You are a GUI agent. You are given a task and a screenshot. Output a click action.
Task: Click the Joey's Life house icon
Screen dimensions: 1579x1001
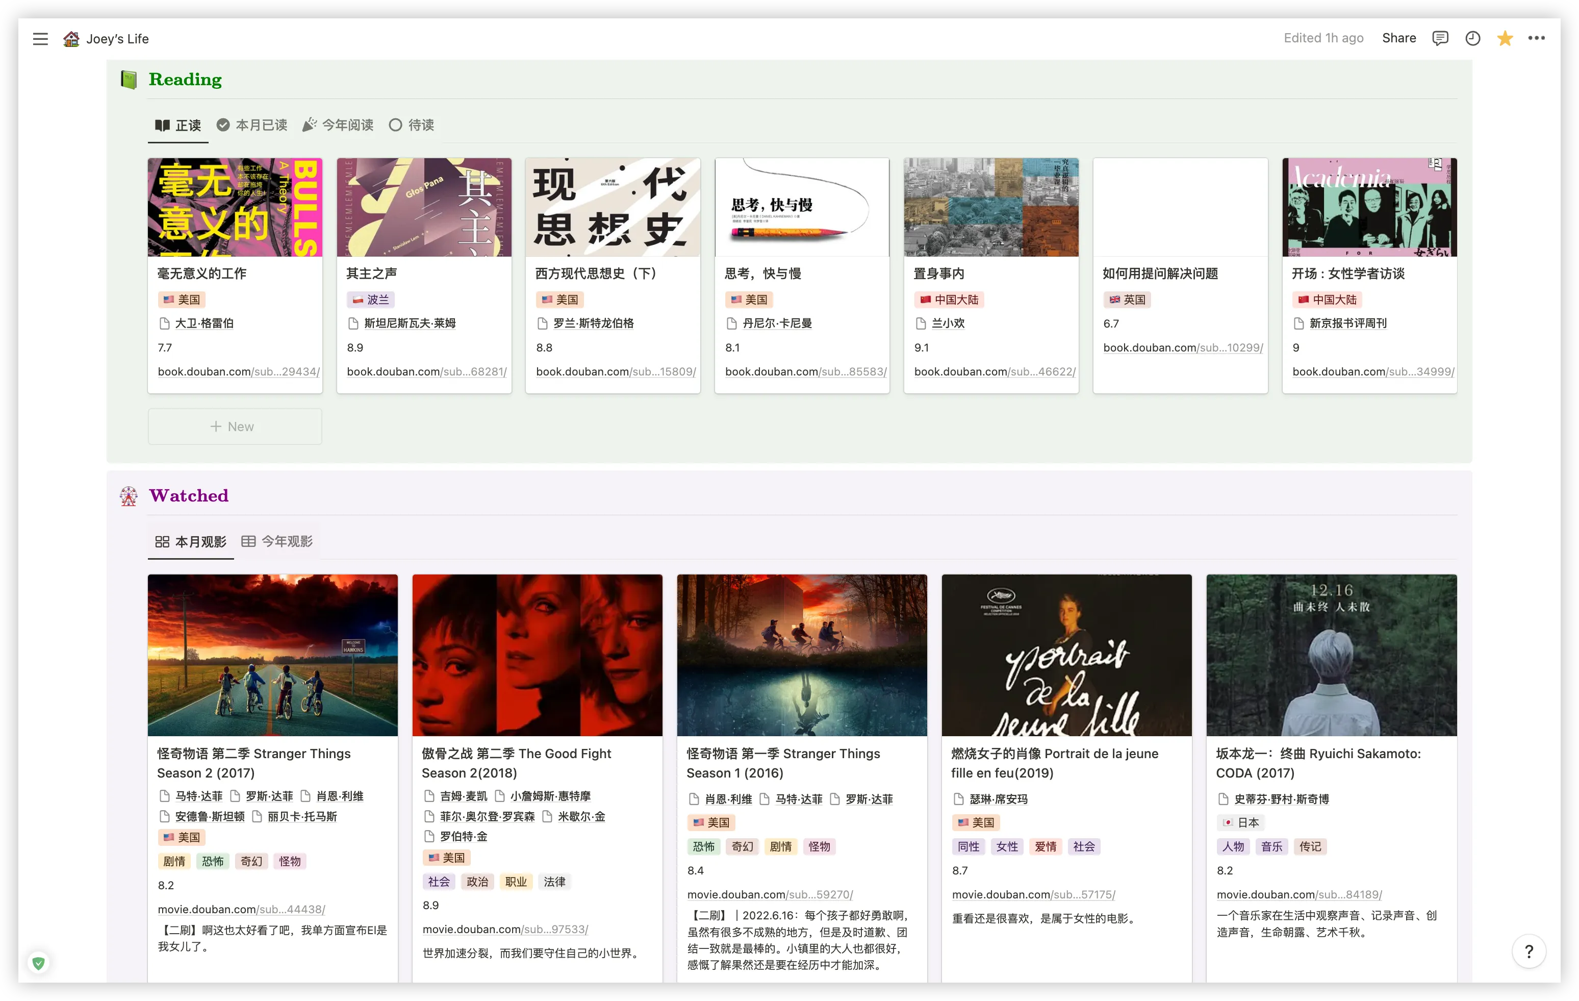tap(71, 39)
